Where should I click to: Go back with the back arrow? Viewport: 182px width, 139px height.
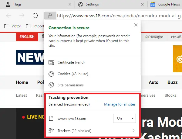tap(8, 16)
